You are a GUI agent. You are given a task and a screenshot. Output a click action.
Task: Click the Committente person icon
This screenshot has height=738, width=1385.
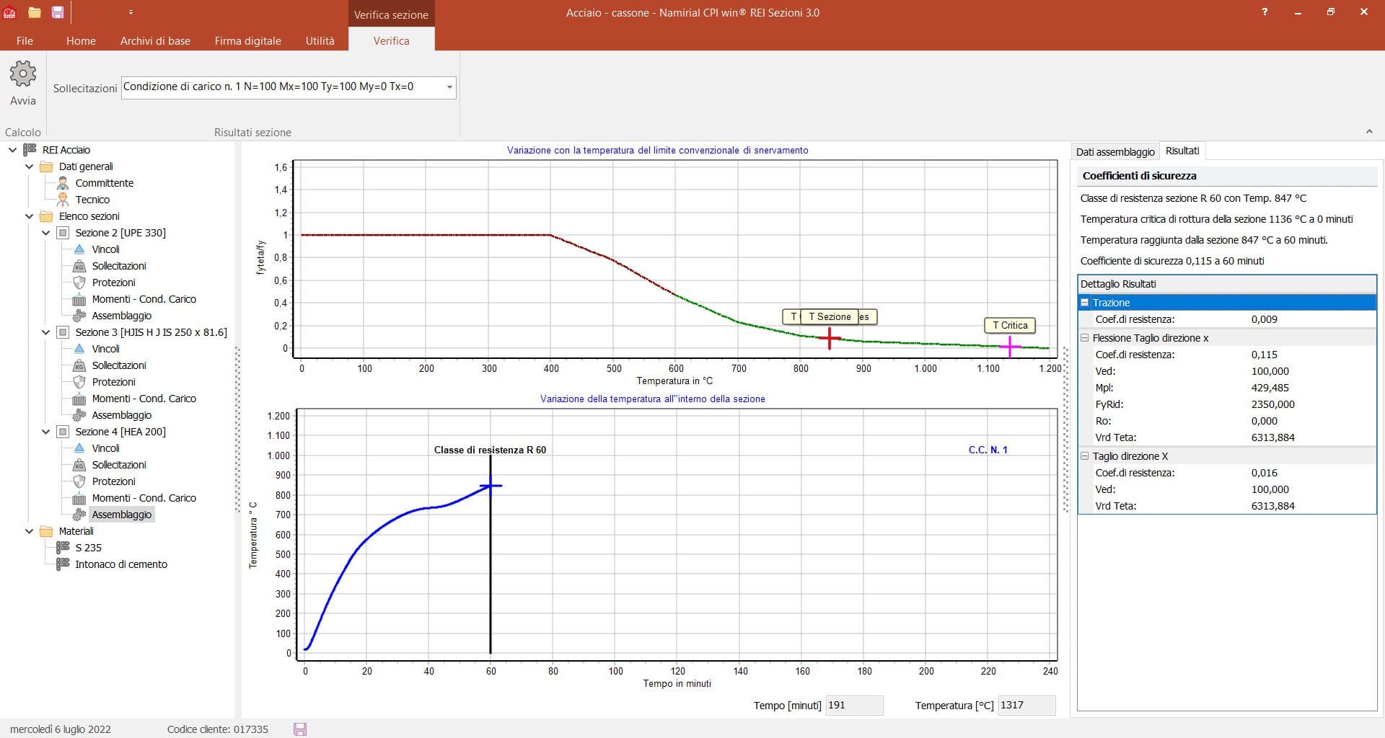coord(63,183)
